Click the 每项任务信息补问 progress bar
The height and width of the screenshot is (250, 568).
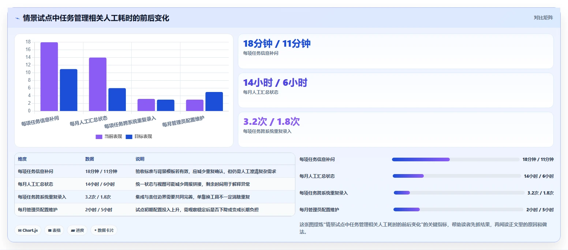[456, 159]
